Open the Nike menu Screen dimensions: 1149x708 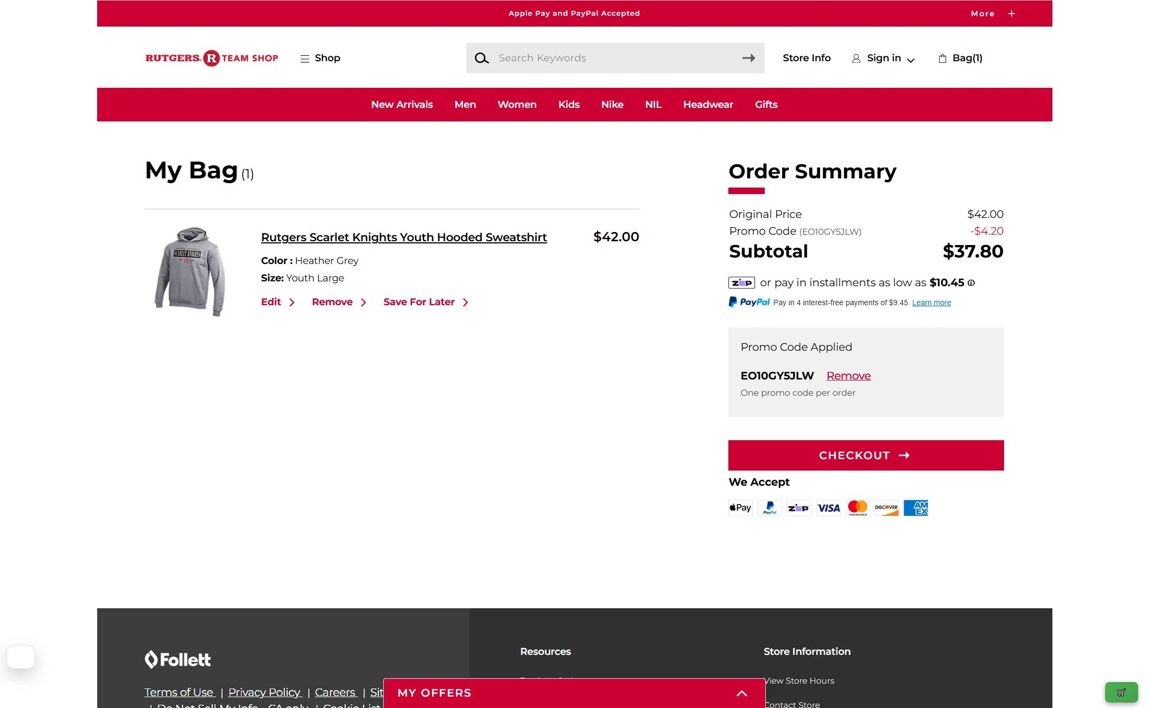(612, 105)
